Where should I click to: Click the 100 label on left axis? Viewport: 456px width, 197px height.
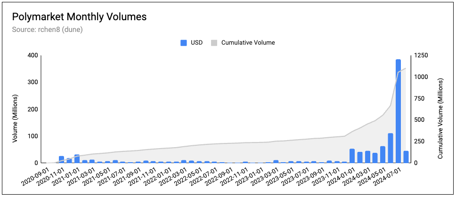pos(33,136)
